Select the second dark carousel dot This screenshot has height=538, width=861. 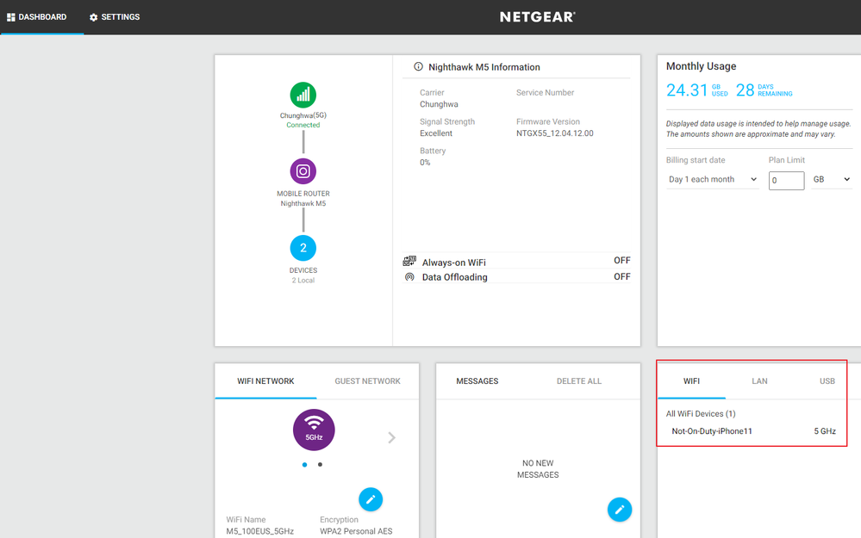point(320,465)
